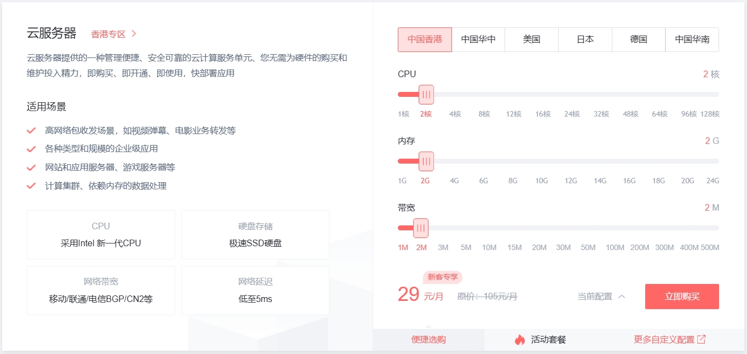Open the 更多自定义配置 link
Viewport: 747px width, 354px height.
pos(665,339)
